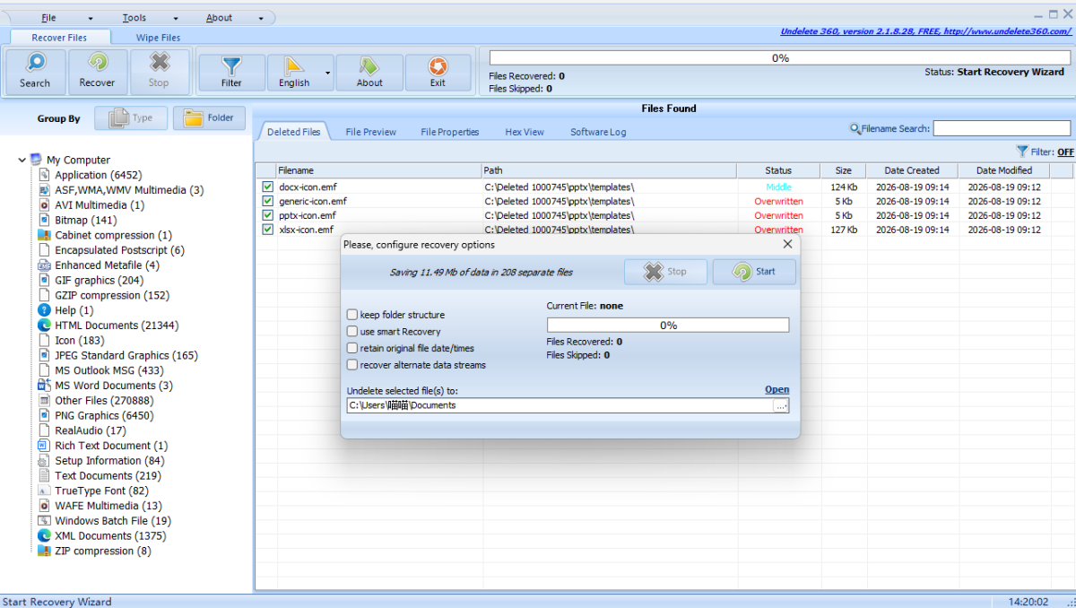Enable recover alternate data streams
1076x608 pixels.
coord(352,365)
